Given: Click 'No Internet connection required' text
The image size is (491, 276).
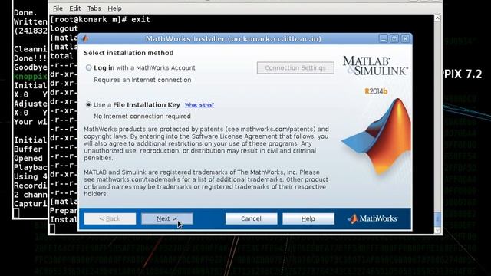Looking at the screenshot, I should point(142,116).
